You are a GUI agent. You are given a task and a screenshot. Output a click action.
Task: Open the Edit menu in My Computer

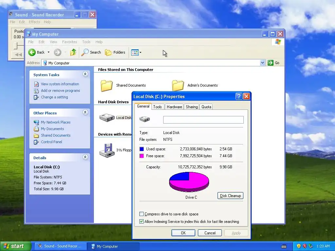point(42,42)
